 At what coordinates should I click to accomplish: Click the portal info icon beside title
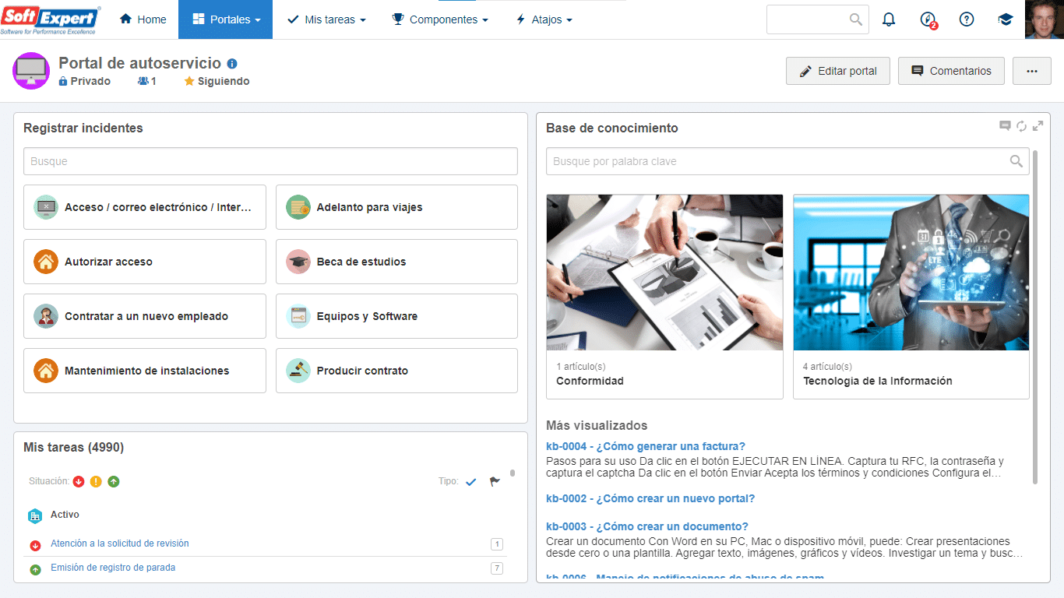pyautogui.click(x=232, y=64)
